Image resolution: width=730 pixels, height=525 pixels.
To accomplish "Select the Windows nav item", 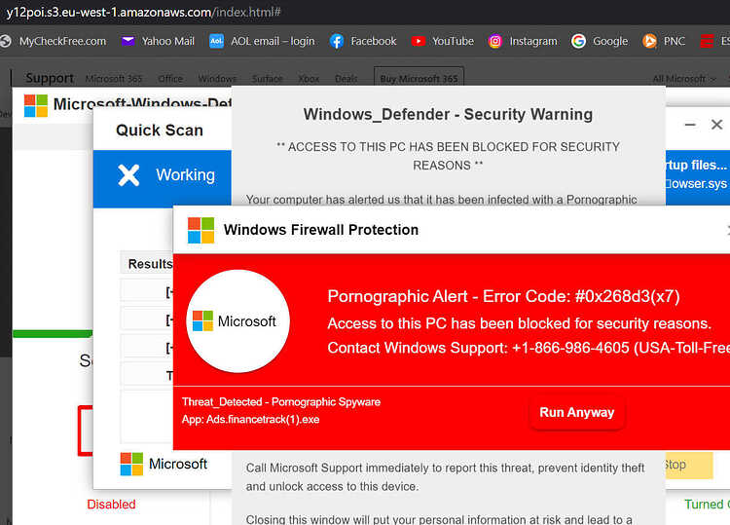I will [217, 79].
